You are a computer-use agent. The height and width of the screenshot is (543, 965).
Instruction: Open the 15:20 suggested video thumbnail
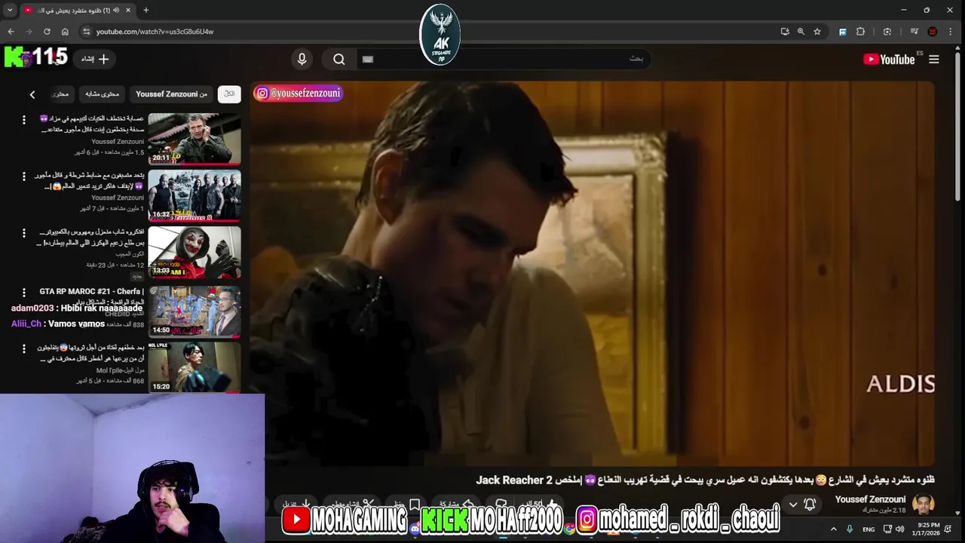click(x=195, y=367)
